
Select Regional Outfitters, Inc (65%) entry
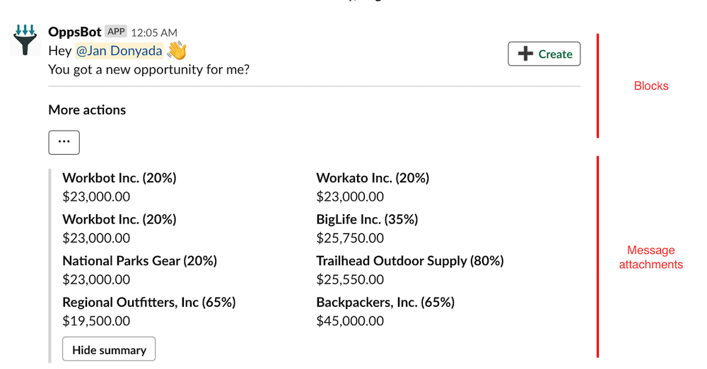(x=148, y=303)
